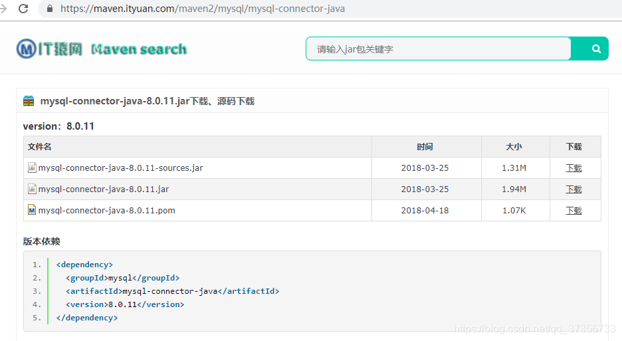Select the file name mysql-connector-java-8.0.11.pom
The image size is (622, 341).
pos(107,211)
